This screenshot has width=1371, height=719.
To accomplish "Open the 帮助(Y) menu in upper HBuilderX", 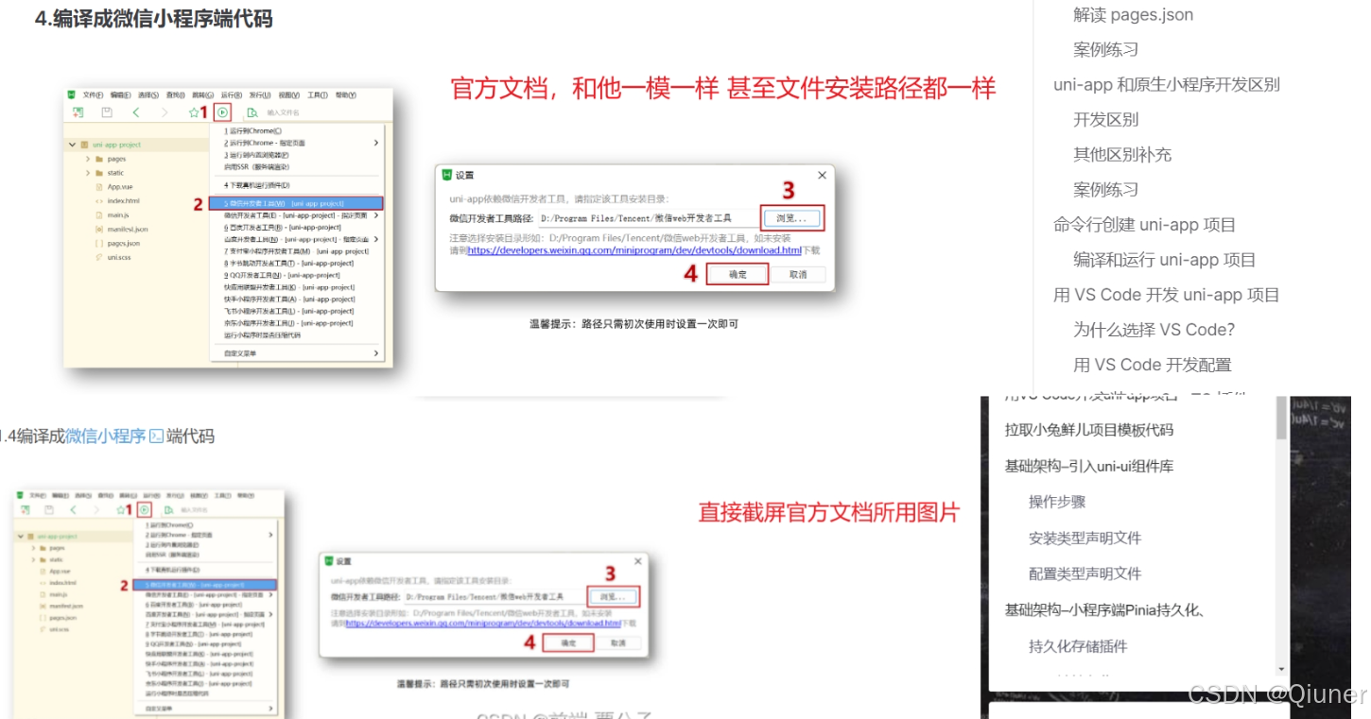I will pyautogui.click(x=345, y=94).
